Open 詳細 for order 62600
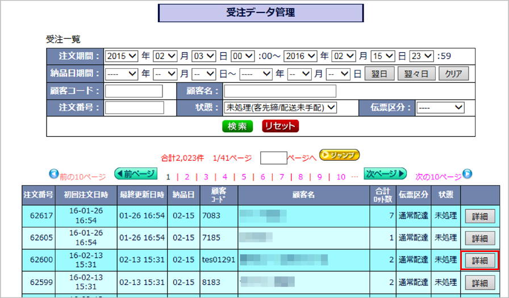 pyautogui.click(x=480, y=261)
